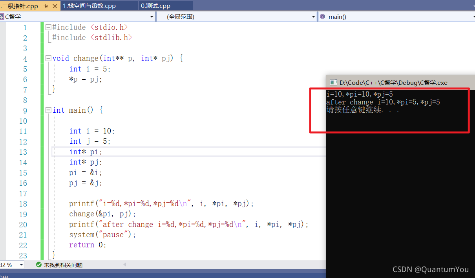Click the #include <stdio.h> line
Viewport: 475px width, 278px height.
pyautogui.click(x=90, y=27)
